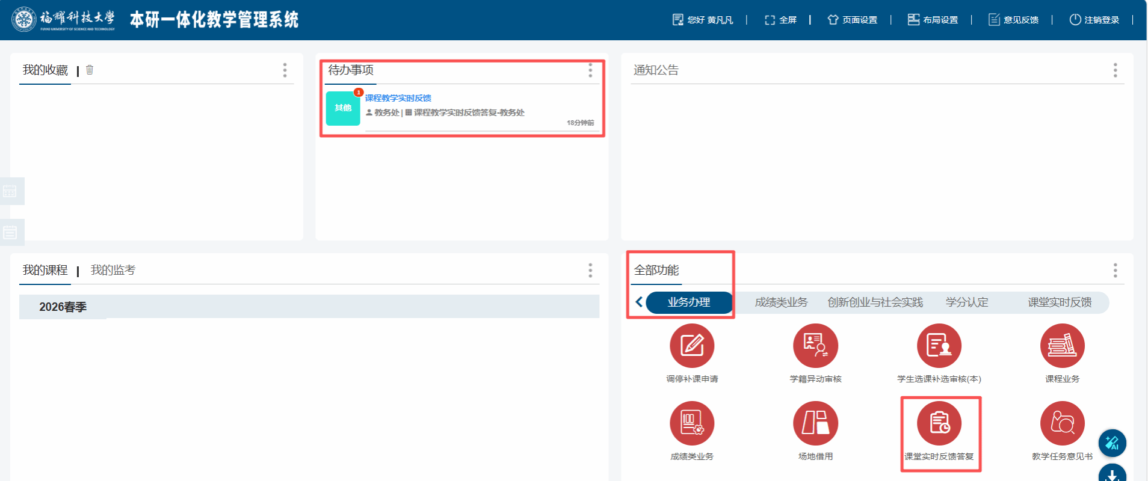Open 通知公告 panel three-dot menu
Image resolution: width=1148 pixels, height=481 pixels.
(x=1115, y=70)
